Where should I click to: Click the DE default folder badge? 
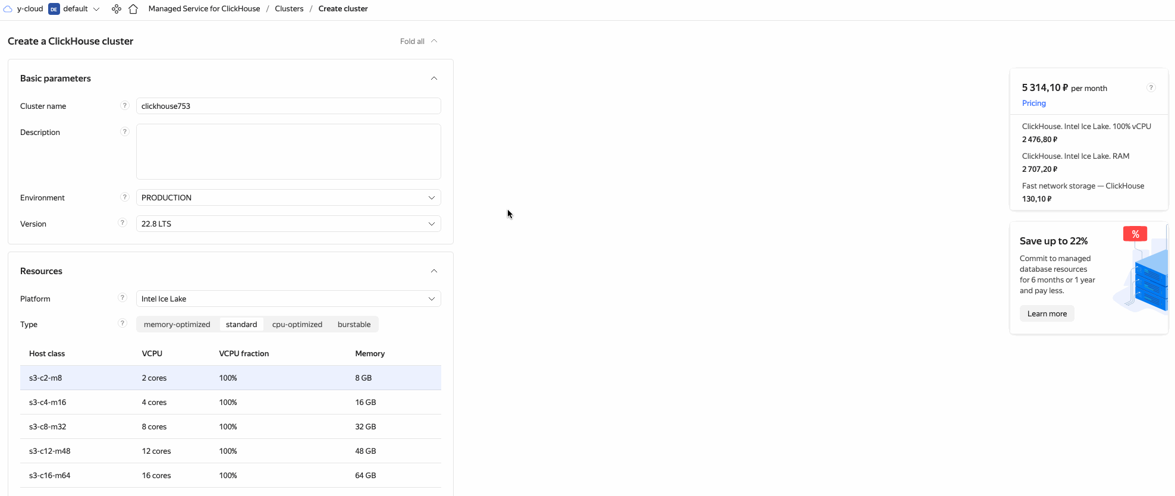click(x=54, y=9)
